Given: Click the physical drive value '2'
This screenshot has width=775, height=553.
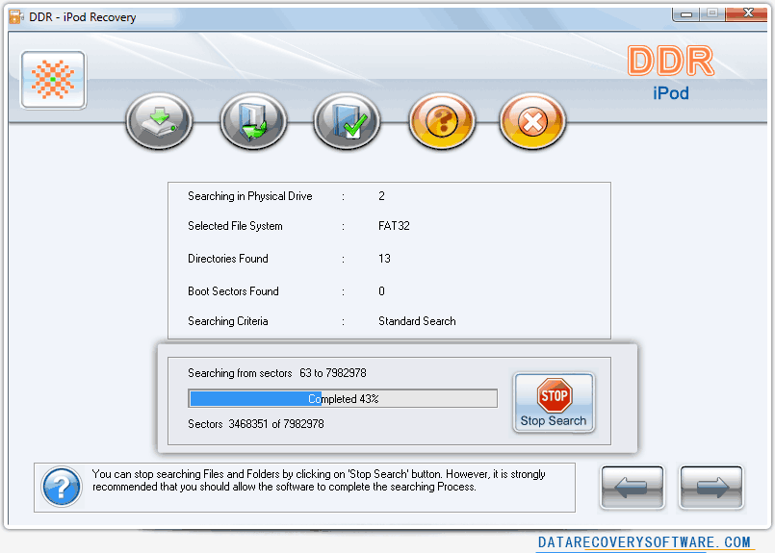Looking at the screenshot, I should (381, 196).
